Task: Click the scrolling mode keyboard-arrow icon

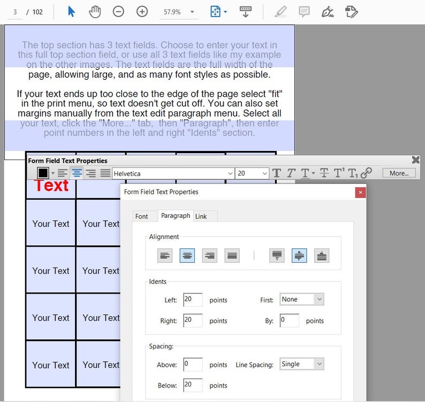Action: (x=246, y=12)
